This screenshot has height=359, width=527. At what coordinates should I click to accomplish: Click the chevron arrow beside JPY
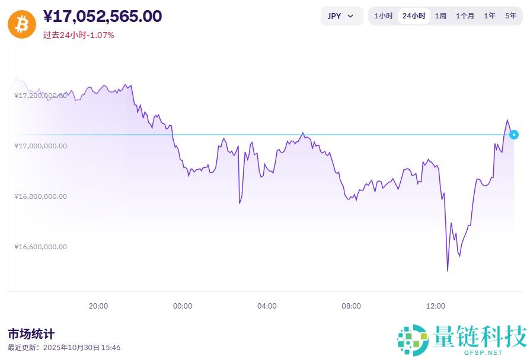point(350,16)
